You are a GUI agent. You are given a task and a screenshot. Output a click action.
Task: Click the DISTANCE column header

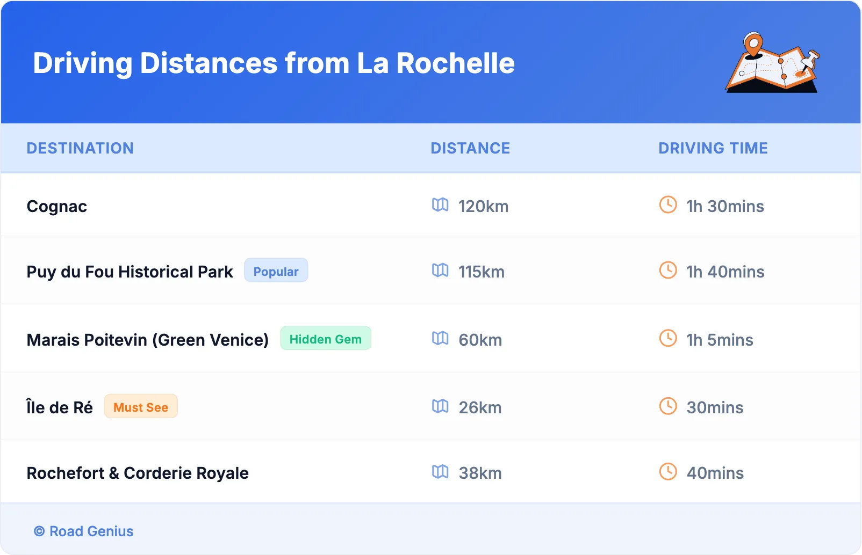[x=470, y=148]
